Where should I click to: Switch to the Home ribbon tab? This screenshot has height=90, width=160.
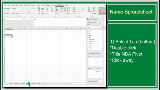(9, 5)
